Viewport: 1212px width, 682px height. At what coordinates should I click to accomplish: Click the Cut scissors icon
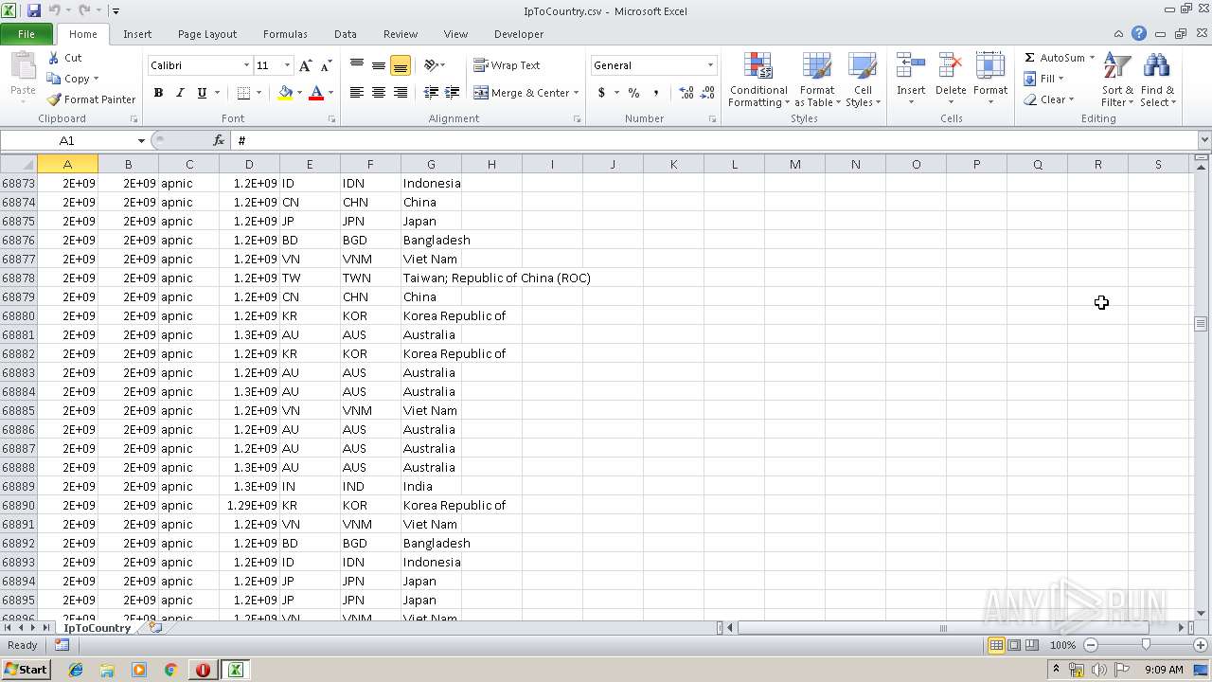54,58
